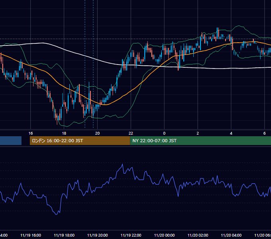271x239 pixels.
Task: Select the ロンドン 16:00-22:00 JST session bar
Action: click(80, 141)
